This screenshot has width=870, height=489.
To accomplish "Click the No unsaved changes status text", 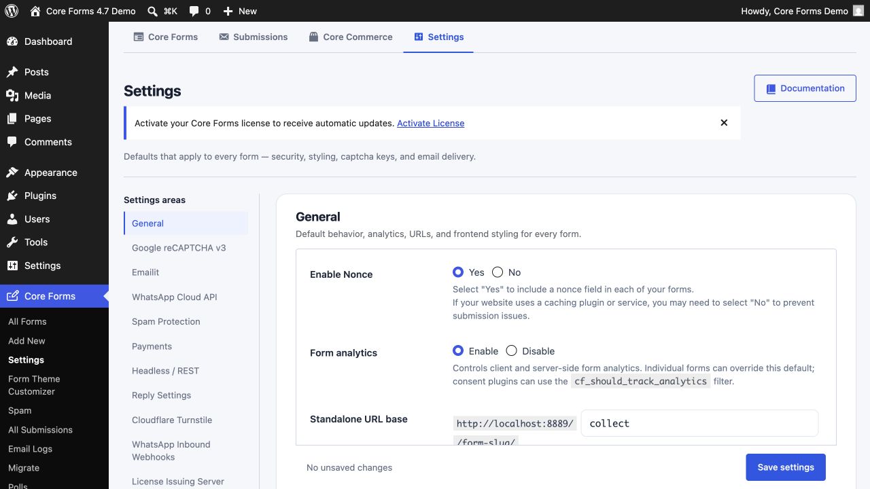I will point(349,467).
